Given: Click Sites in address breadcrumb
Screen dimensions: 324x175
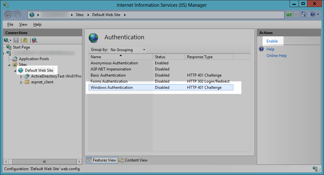Looking at the screenshot, I should (80, 15).
